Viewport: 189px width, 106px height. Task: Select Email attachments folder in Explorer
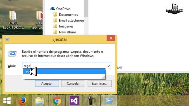[69, 20]
